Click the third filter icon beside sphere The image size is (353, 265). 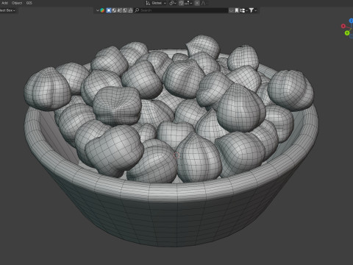point(120,10)
